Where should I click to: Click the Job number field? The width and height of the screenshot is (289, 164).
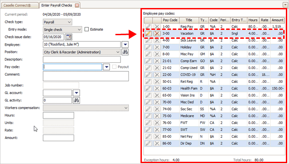pos(61,85)
